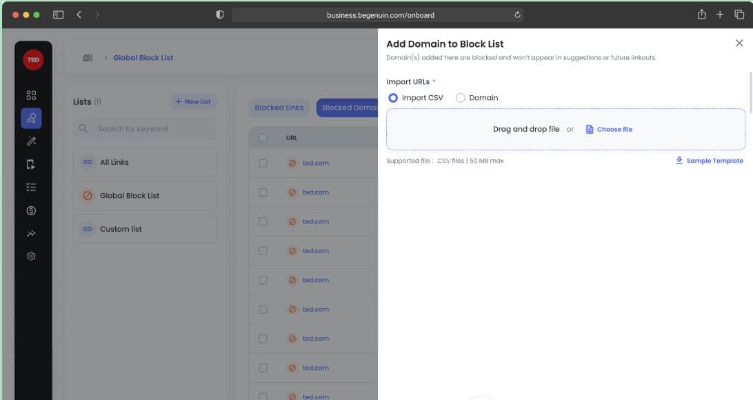753x400 pixels.
Task: Click the home breadcrumb icon
Action: tap(88, 58)
